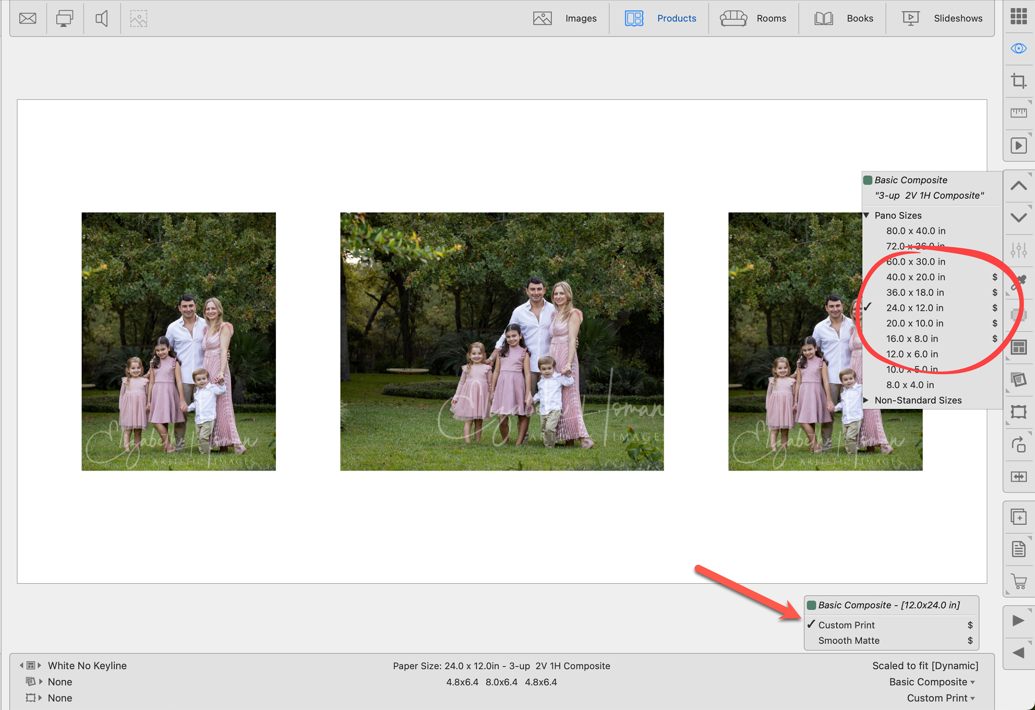Select Smooth Matte paper option

(848, 640)
